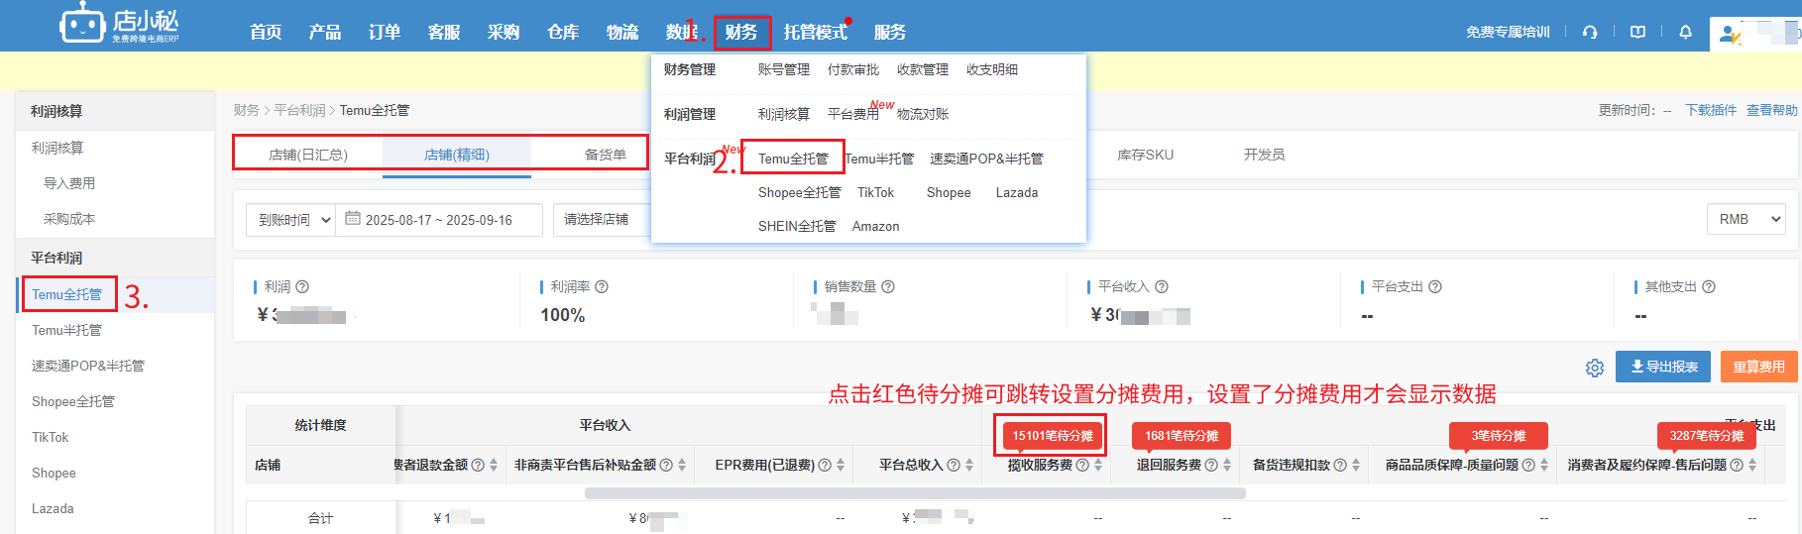
Task: Show the 销售数量 help tooltip icon
Action: click(x=888, y=286)
